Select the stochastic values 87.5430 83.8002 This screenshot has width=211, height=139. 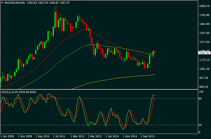click(x=26, y=92)
